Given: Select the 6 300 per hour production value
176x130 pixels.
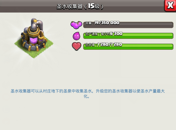Looking at the screenshot, I should click(116, 34).
